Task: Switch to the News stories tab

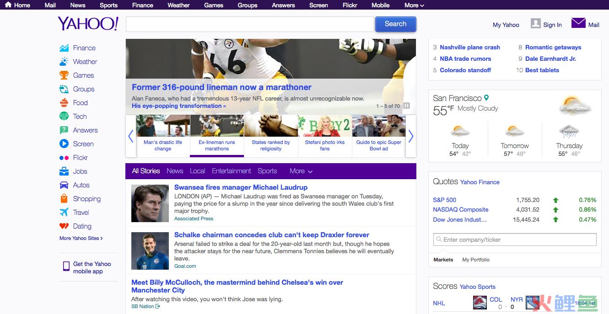Action: click(x=175, y=171)
